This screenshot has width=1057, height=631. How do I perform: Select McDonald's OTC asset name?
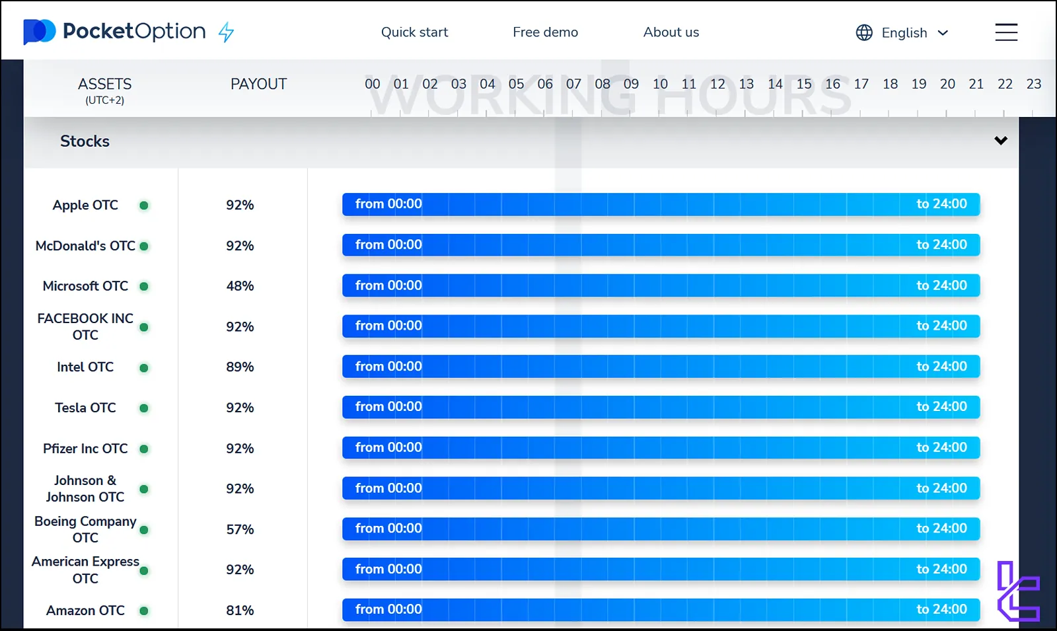[85, 246]
